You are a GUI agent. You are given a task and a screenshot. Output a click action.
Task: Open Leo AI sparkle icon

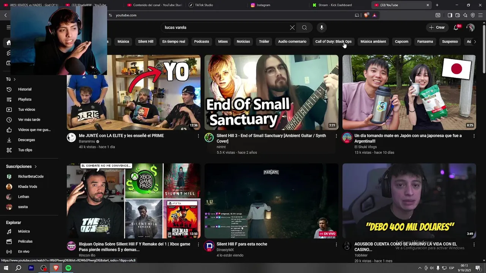pos(465,15)
